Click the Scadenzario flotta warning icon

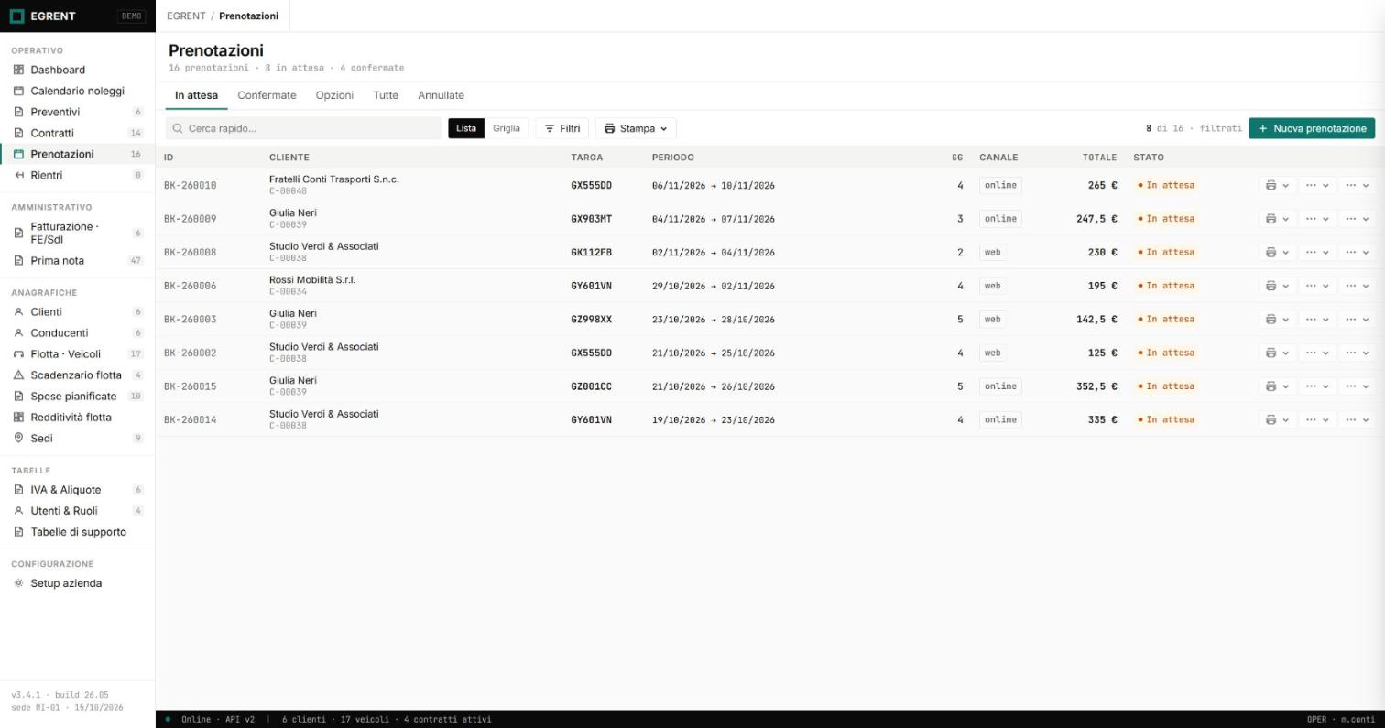coord(18,375)
